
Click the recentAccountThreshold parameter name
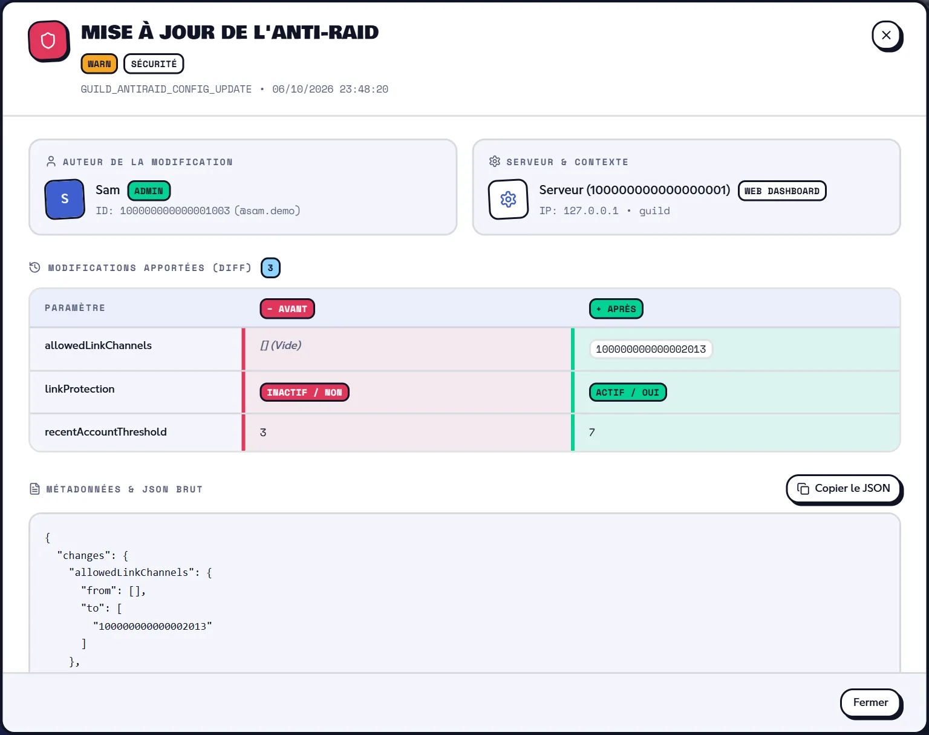coord(106,432)
